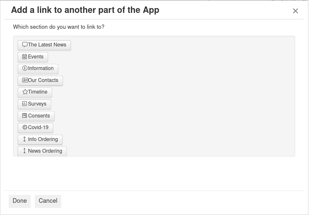This screenshot has height=215, width=309.
Task: Click the info circle icon beside Information
Action: [25, 68]
